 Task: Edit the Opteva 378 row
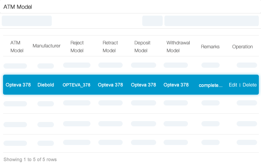[233, 85]
